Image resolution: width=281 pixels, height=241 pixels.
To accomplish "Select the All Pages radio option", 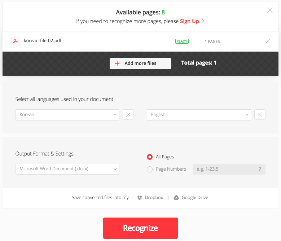I will click(x=150, y=157).
